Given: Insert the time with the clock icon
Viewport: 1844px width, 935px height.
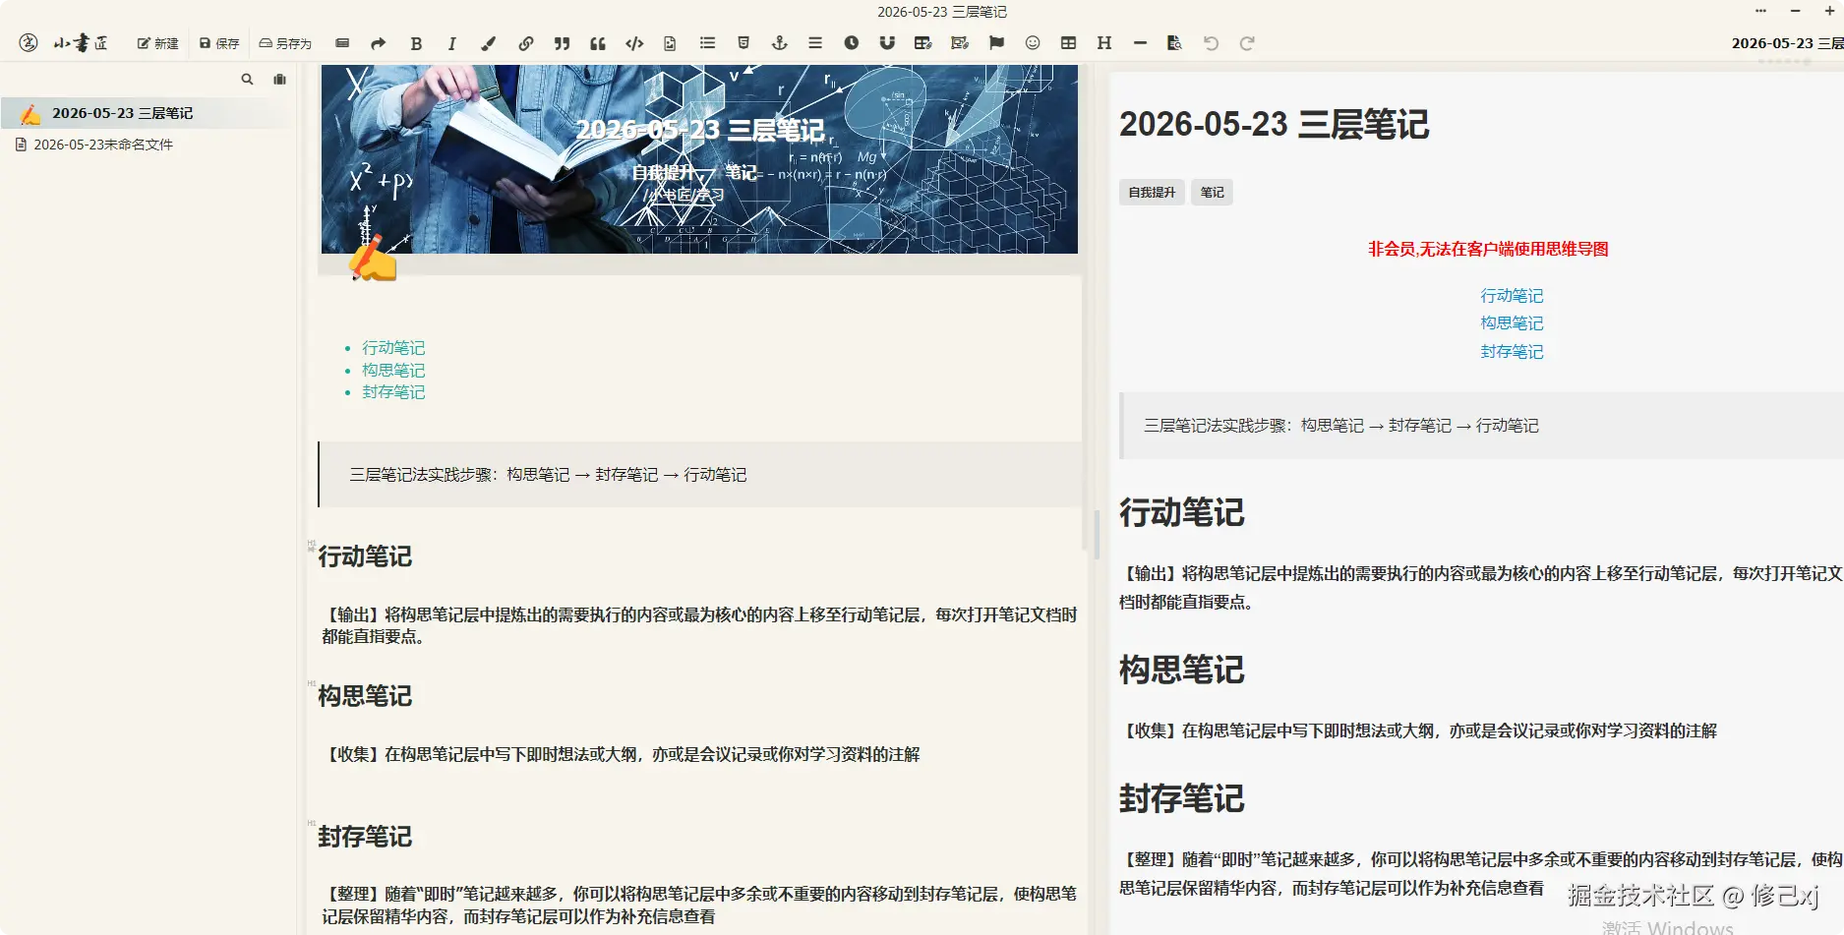Looking at the screenshot, I should [852, 43].
